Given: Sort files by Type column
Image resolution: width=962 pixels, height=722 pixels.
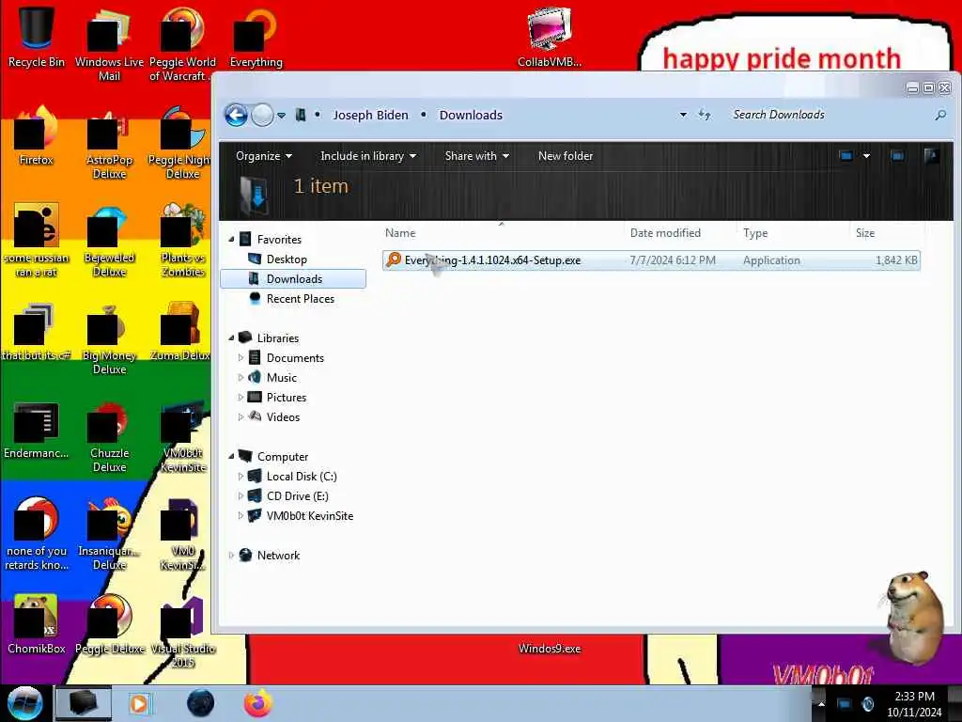Looking at the screenshot, I should coord(794,233).
